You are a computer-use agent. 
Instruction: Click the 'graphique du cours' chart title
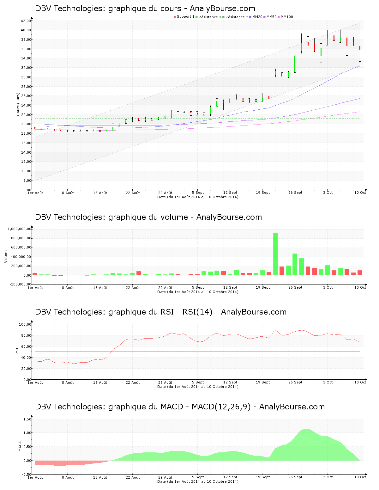point(145,9)
